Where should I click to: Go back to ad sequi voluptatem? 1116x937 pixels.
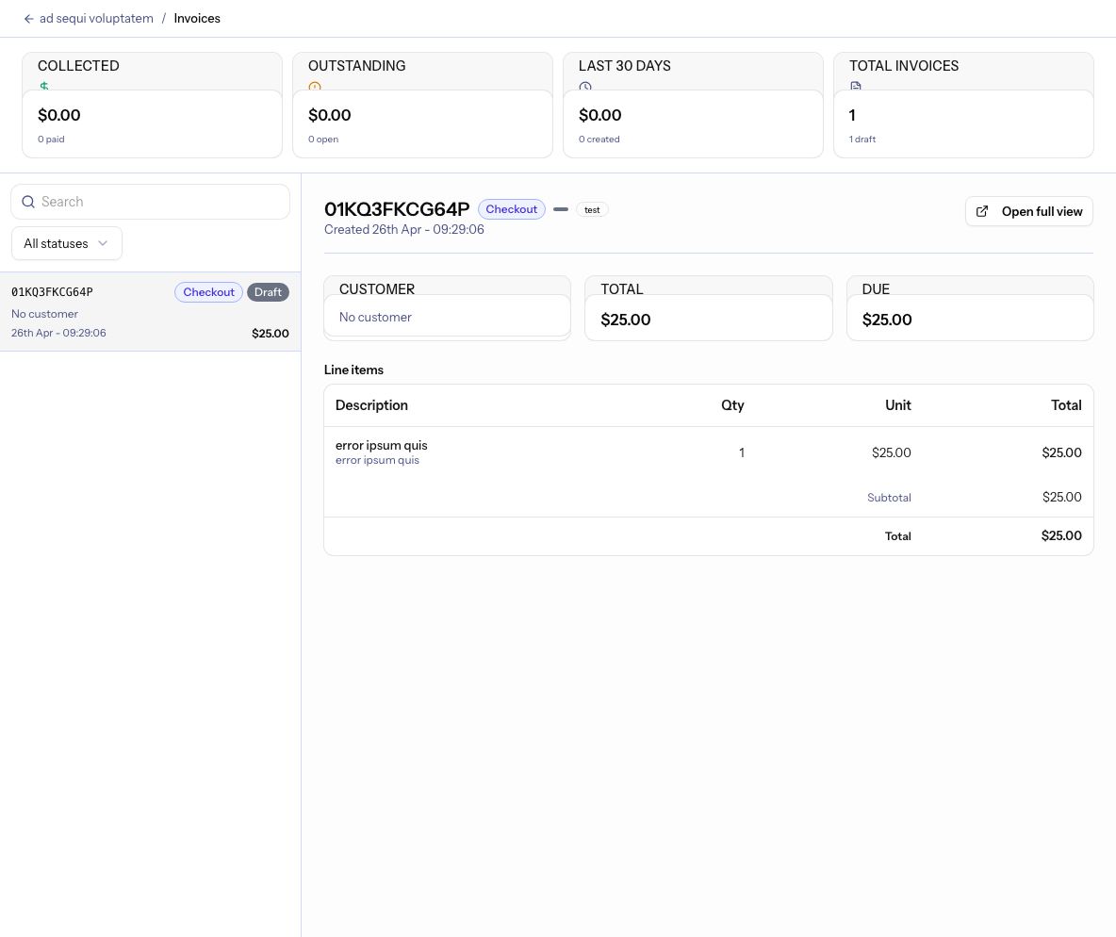[96, 19]
